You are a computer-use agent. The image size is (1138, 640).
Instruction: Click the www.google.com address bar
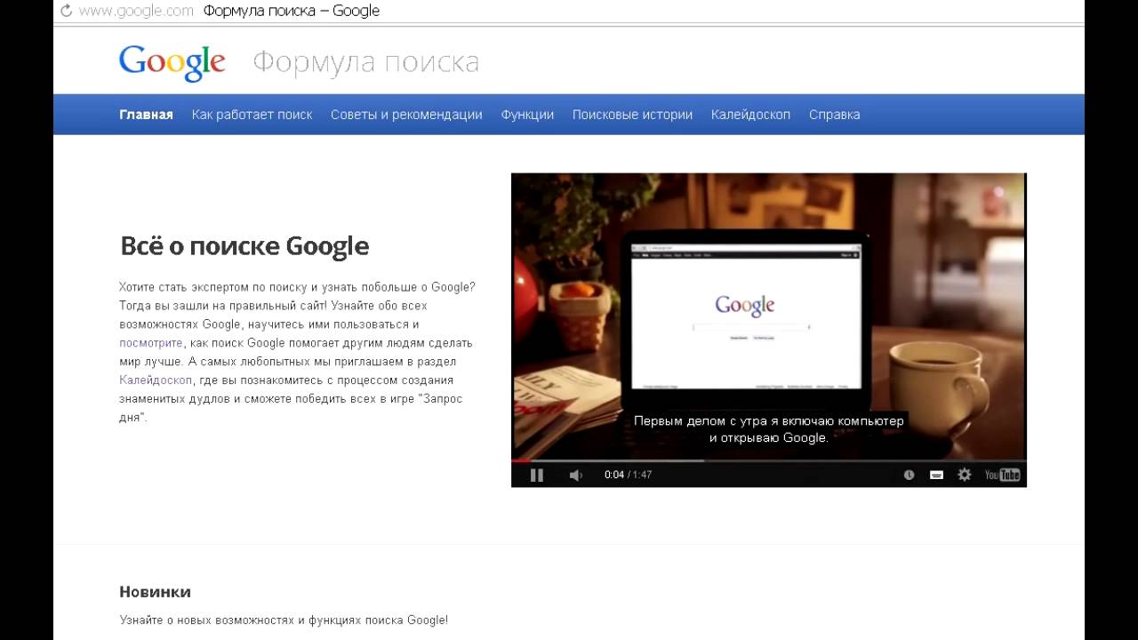pos(136,12)
